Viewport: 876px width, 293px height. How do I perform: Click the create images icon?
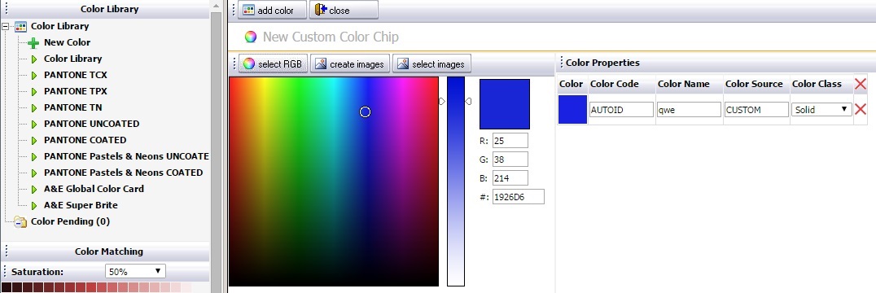pos(321,63)
